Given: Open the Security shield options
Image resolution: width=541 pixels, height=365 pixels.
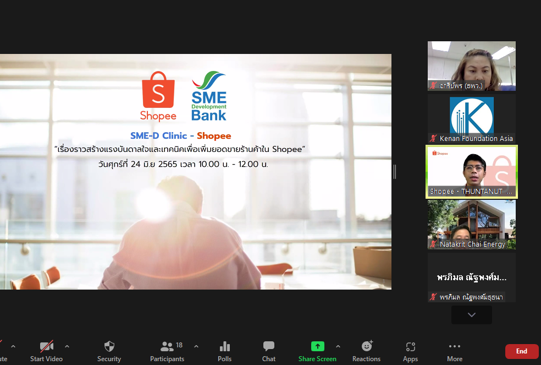Looking at the screenshot, I should coord(109,346).
